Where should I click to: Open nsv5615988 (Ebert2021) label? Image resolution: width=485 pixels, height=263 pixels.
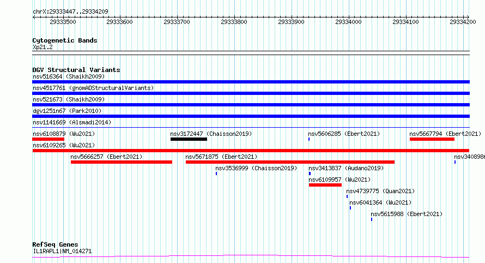(407, 214)
